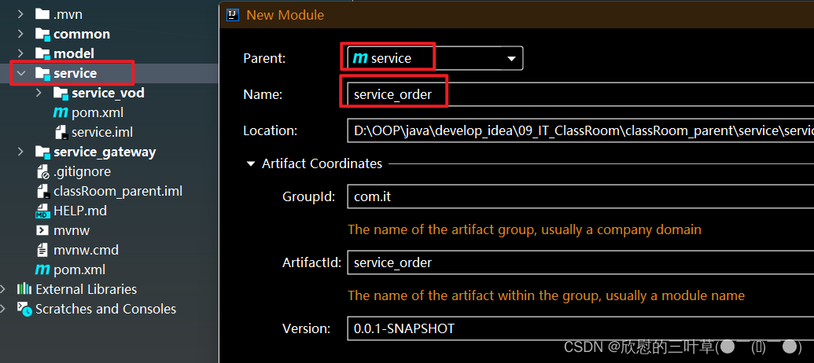814x363 pixels.
Task: Click the IntelliJ icon in New Module title
Action: 233,15
